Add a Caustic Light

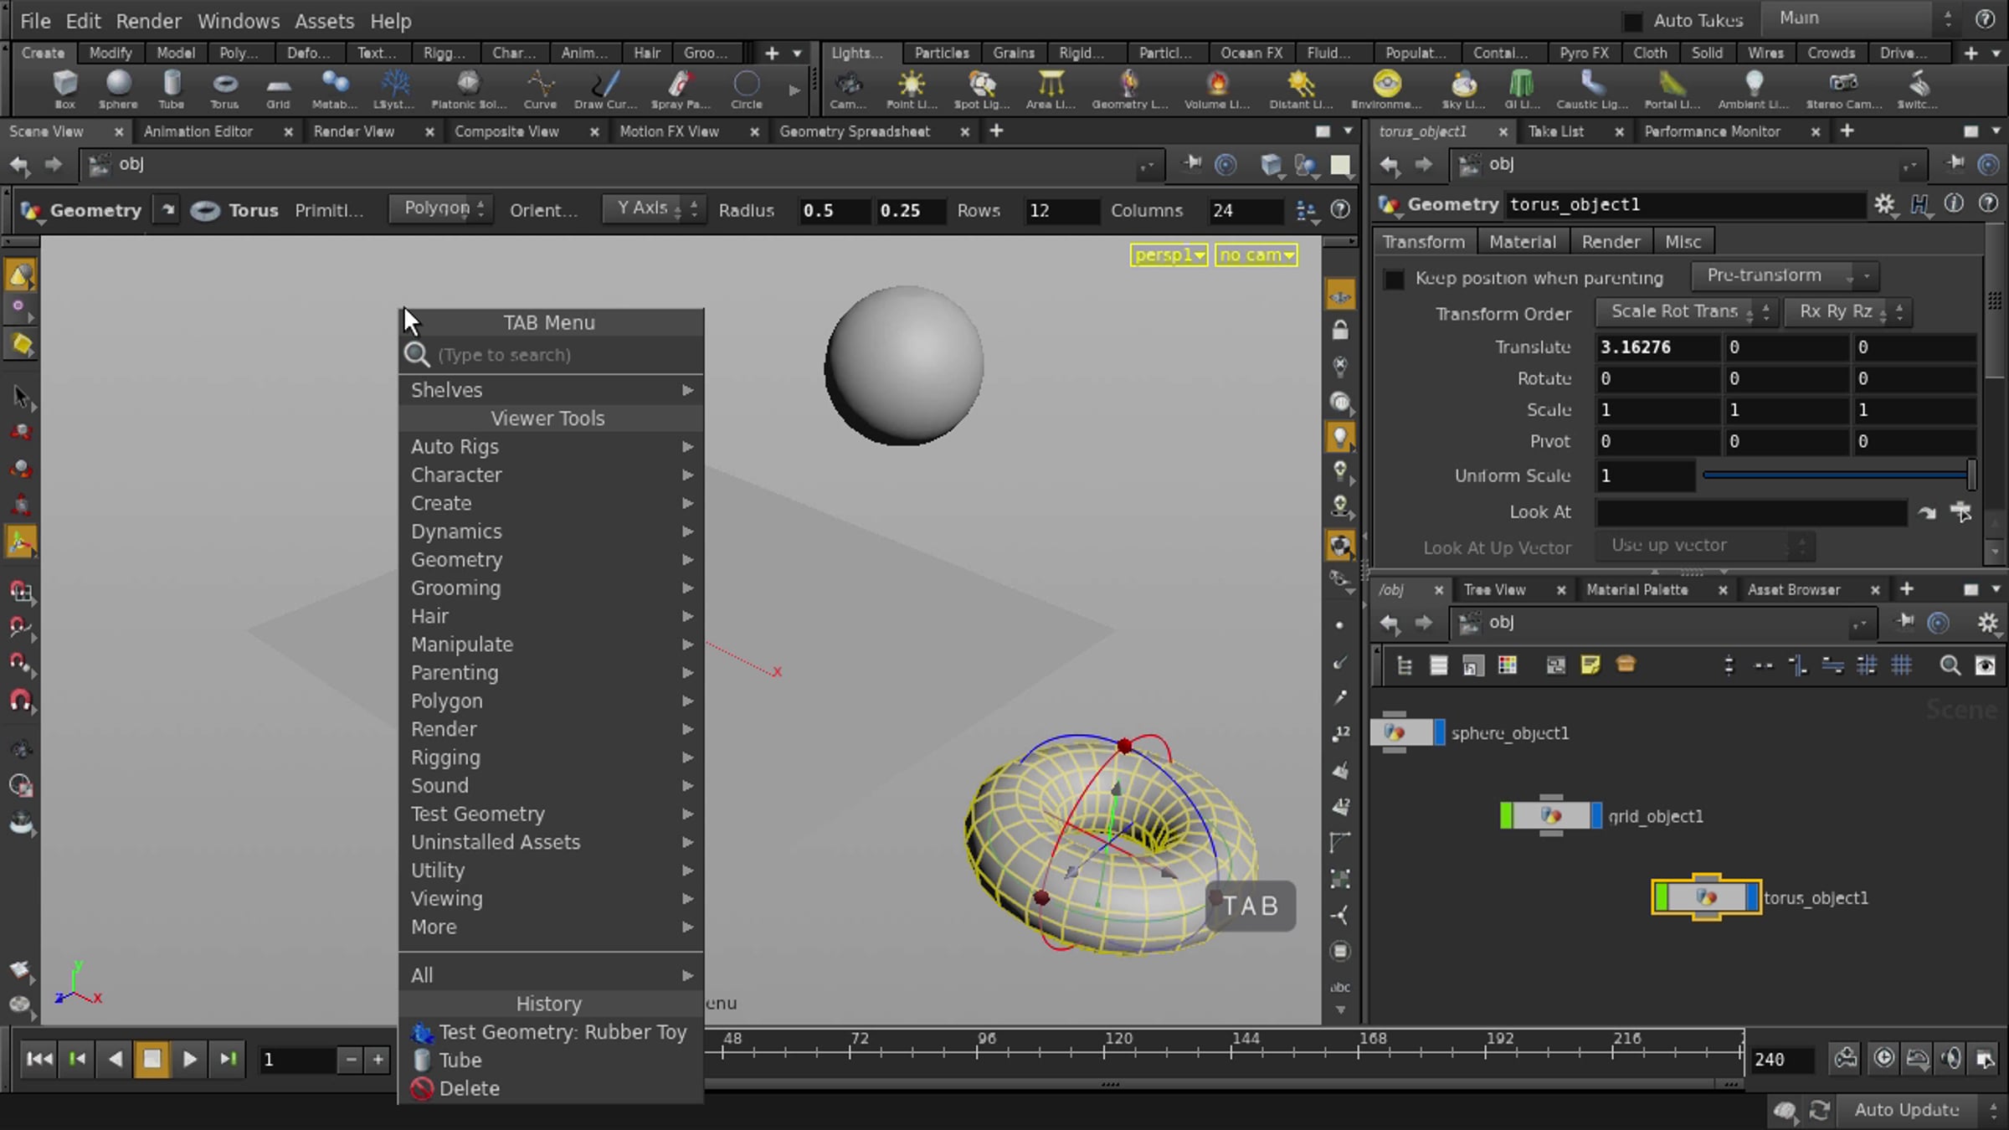[1592, 90]
